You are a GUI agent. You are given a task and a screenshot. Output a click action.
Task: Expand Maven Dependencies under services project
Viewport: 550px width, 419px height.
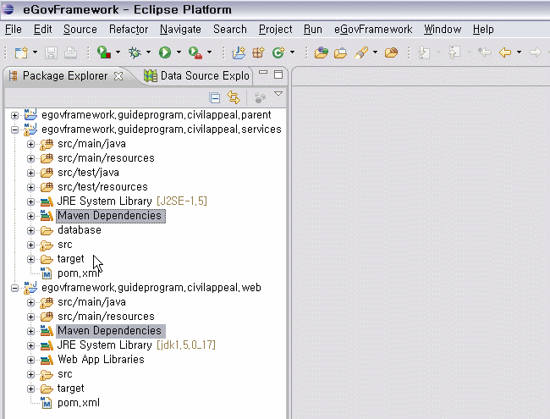pos(30,216)
